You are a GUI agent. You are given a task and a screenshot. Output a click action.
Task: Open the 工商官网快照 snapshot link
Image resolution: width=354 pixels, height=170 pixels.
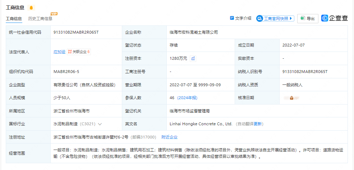click(x=275, y=19)
